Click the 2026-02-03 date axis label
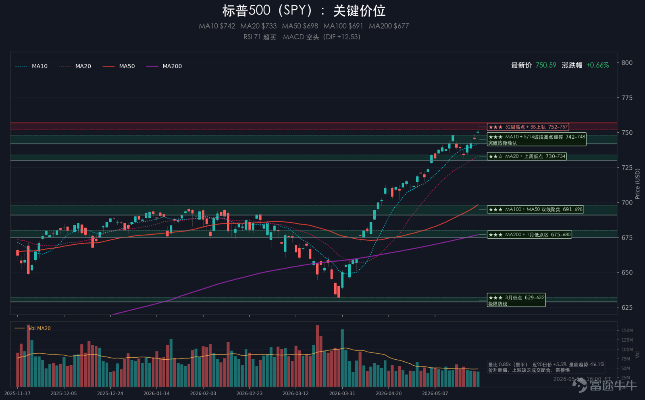The height and width of the screenshot is (400, 645). pos(203,394)
